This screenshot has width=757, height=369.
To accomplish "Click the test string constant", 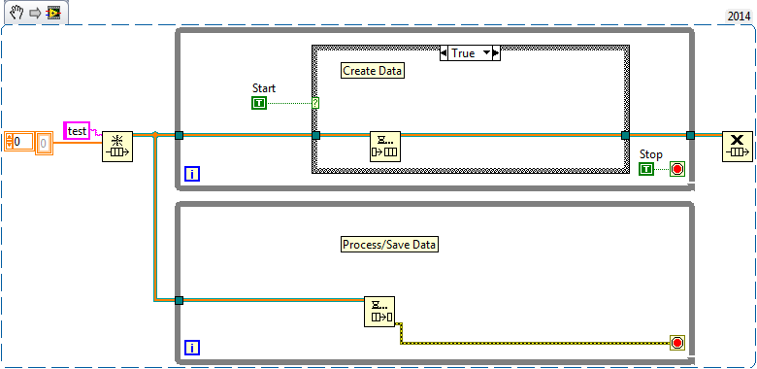I will pos(77,130).
